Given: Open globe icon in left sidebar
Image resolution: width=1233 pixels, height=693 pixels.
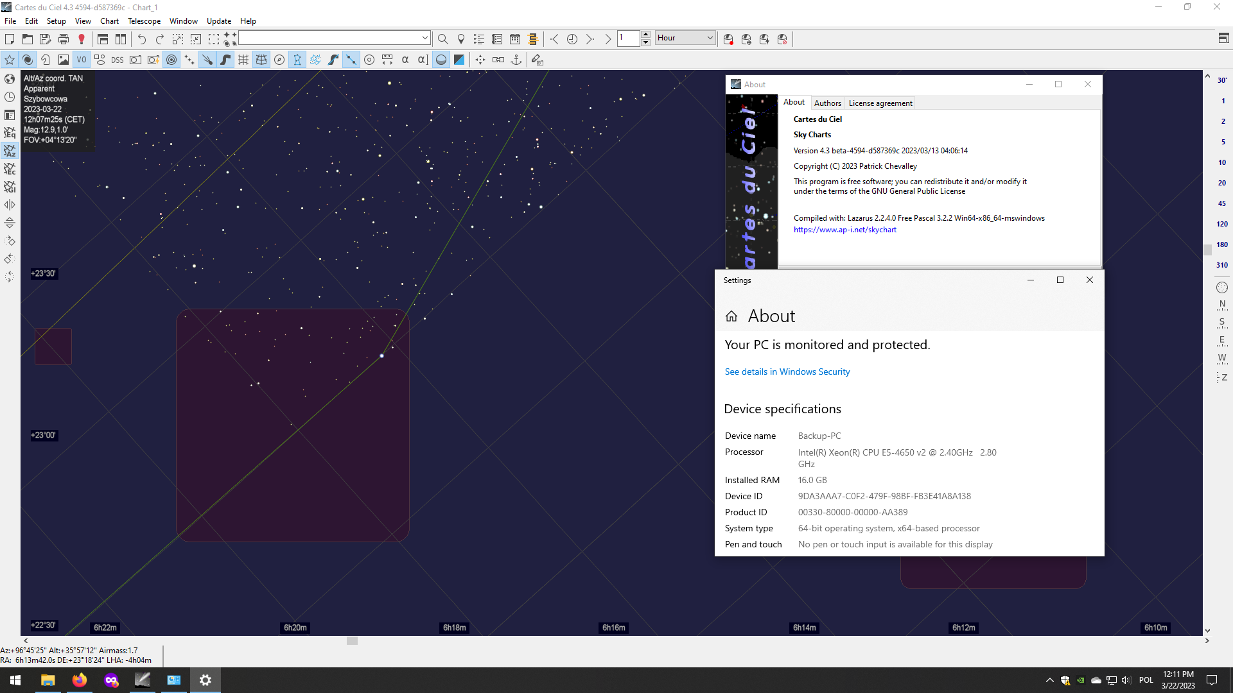Looking at the screenshot, I should pyautogui.click(x=10, y=79).
